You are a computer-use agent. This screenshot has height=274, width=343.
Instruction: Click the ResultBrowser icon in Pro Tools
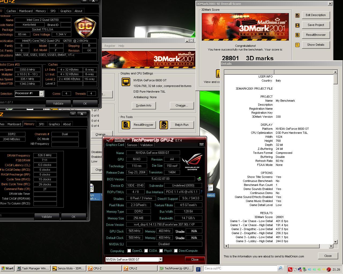(126, 125)
